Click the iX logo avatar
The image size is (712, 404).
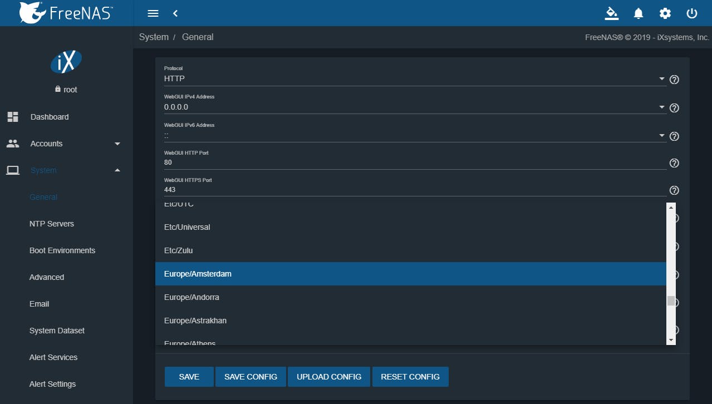(66, 62)
